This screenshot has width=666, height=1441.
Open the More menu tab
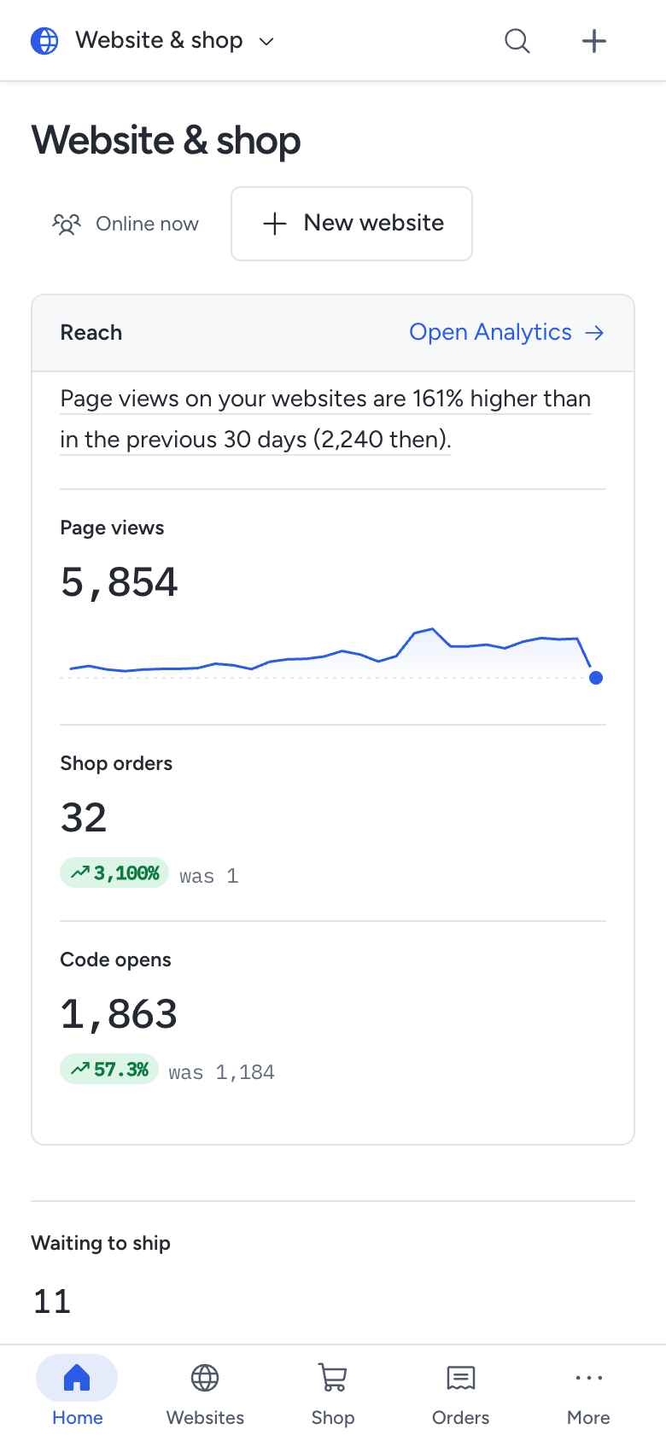coord(589,1393)
